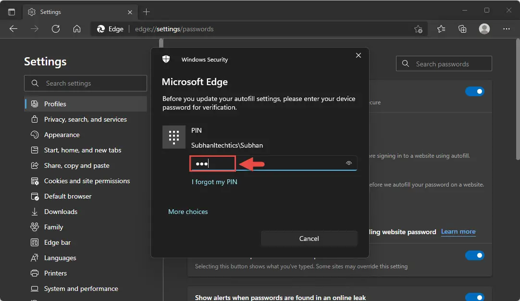Click the SubhanItechtics\Subhan account name
The image size is (520, 301).
tap(227, 145)
